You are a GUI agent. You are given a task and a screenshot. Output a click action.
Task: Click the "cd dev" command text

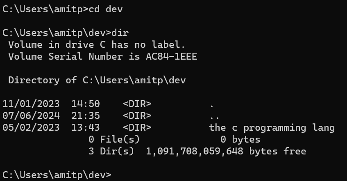coord(106,9)
